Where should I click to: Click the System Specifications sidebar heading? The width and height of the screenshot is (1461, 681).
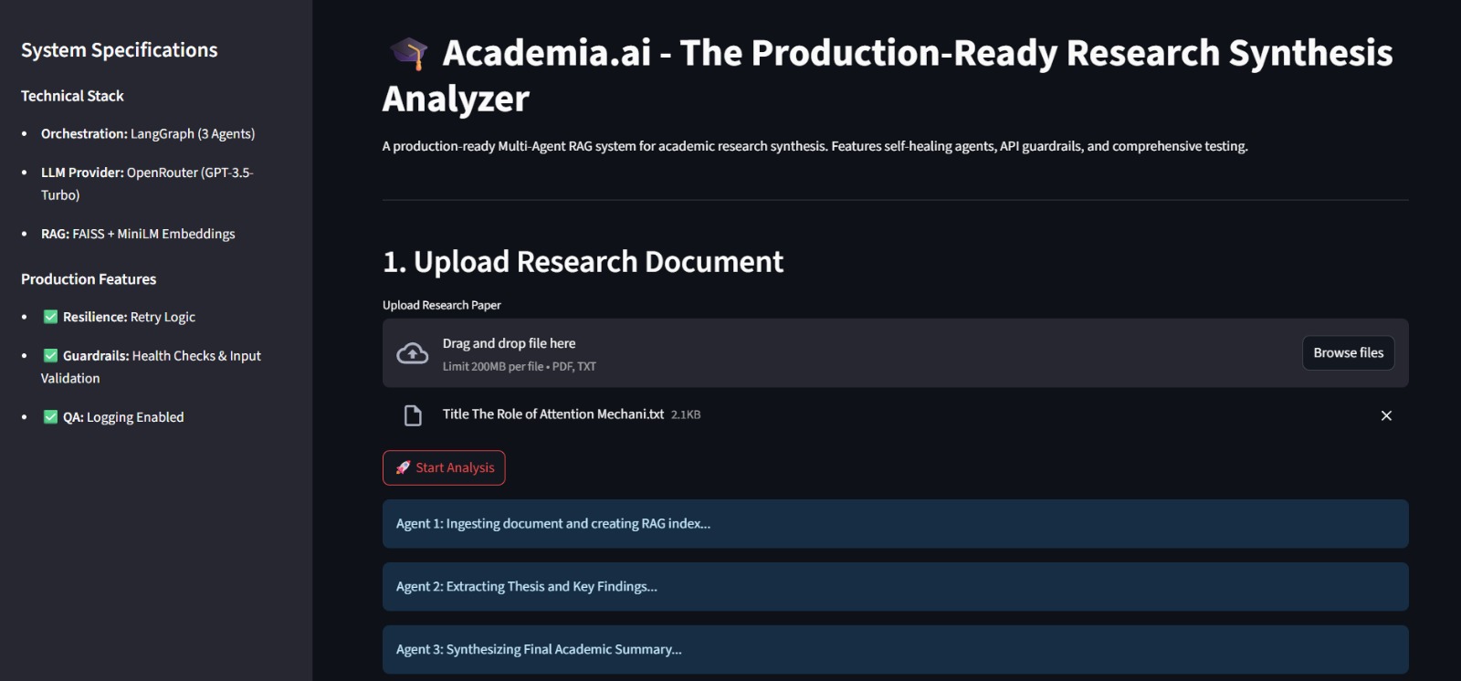click(x=120, y=50)
